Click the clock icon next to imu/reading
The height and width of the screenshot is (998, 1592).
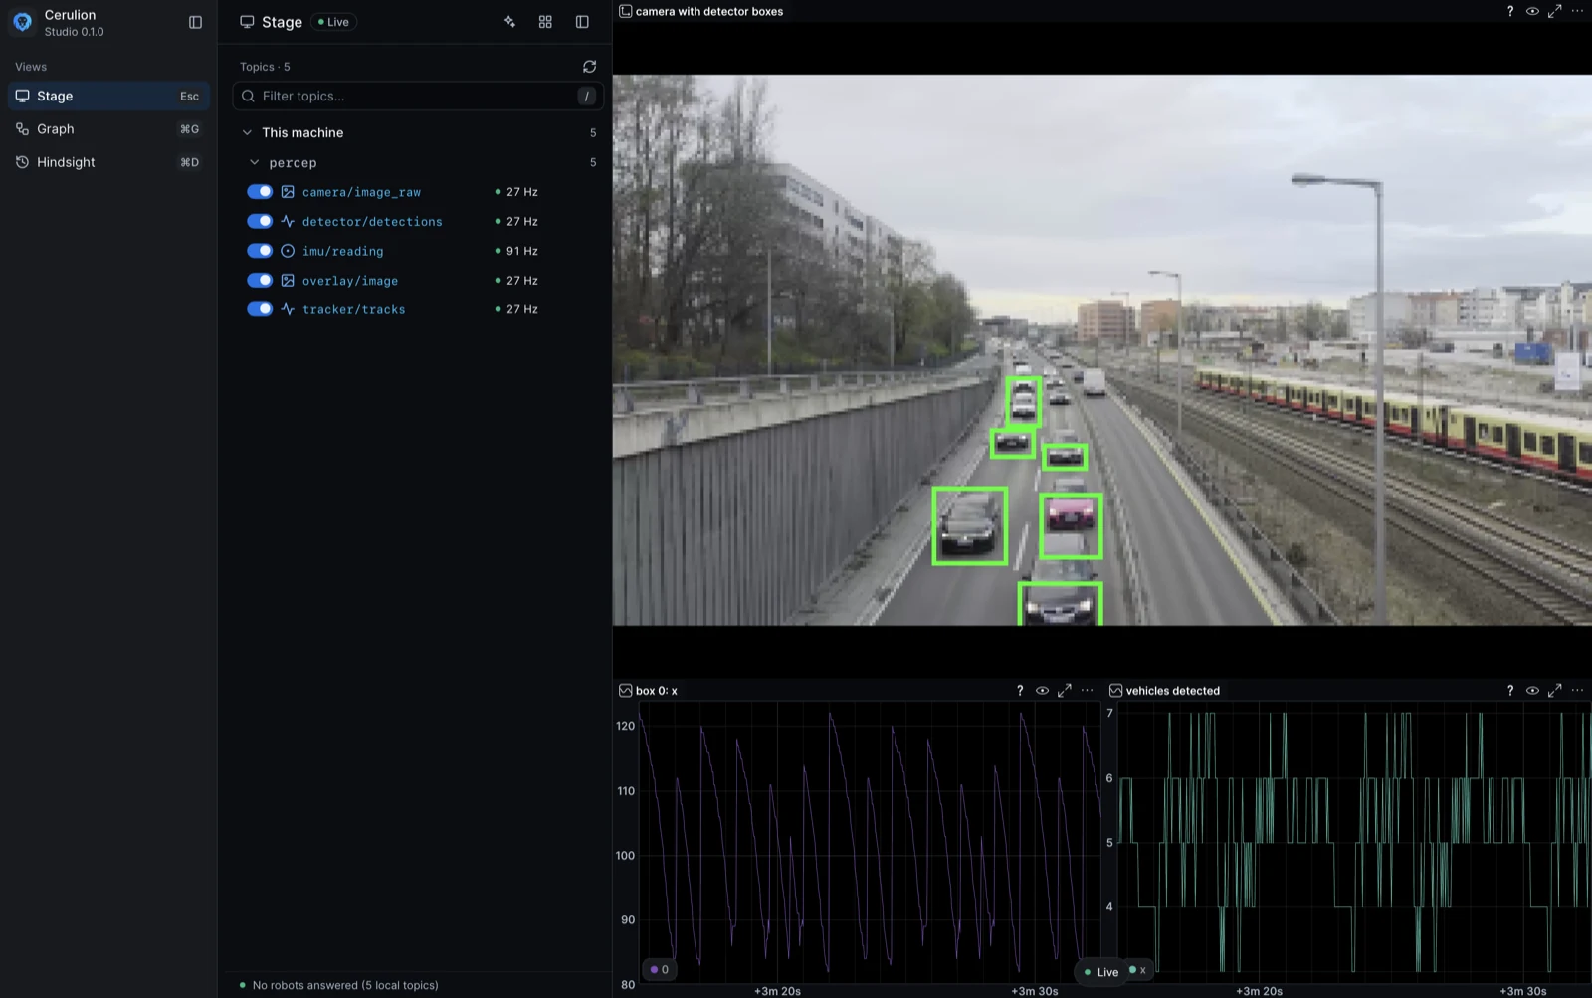click(288, 251)
